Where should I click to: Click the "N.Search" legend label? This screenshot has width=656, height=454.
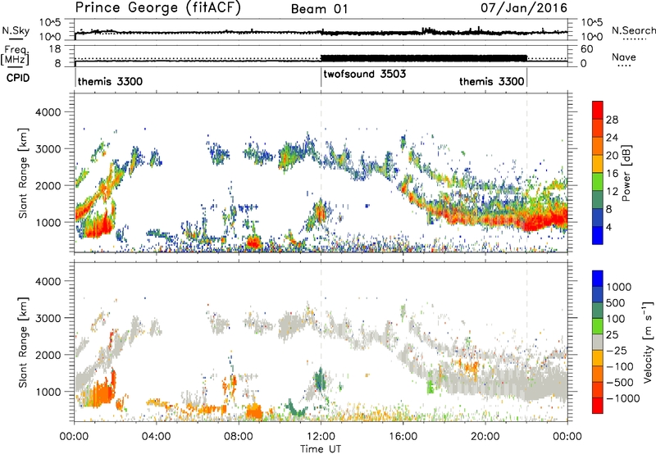point(633,30)
